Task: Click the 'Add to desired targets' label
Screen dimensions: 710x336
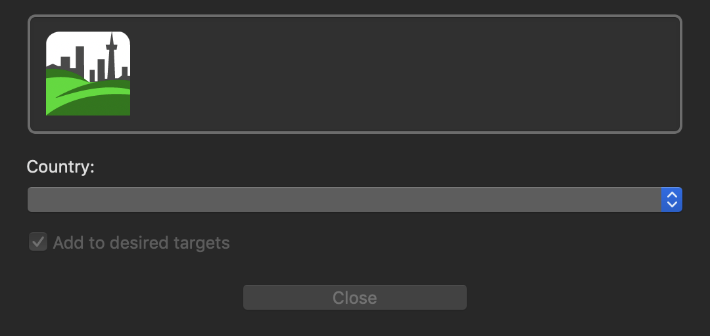Action: pyautogui.click(x=141, y=243)
